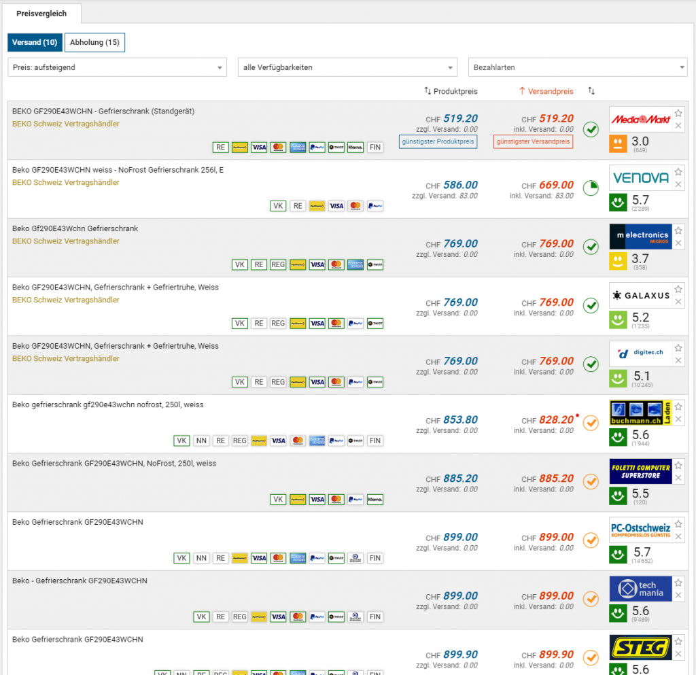
Task: Expand the 'alle Verfügbarkeiten' dropdown
Action: coord(347,67)
